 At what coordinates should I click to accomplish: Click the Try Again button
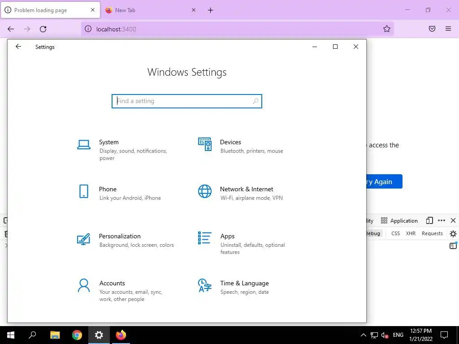click(384, 181)
